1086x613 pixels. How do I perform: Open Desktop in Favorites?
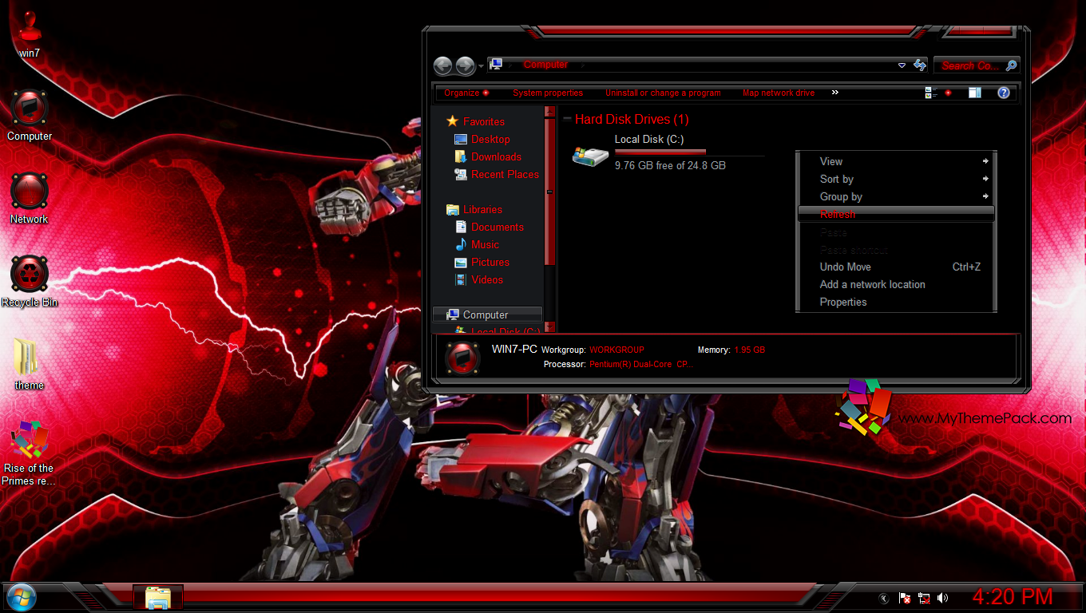(482, 139)
